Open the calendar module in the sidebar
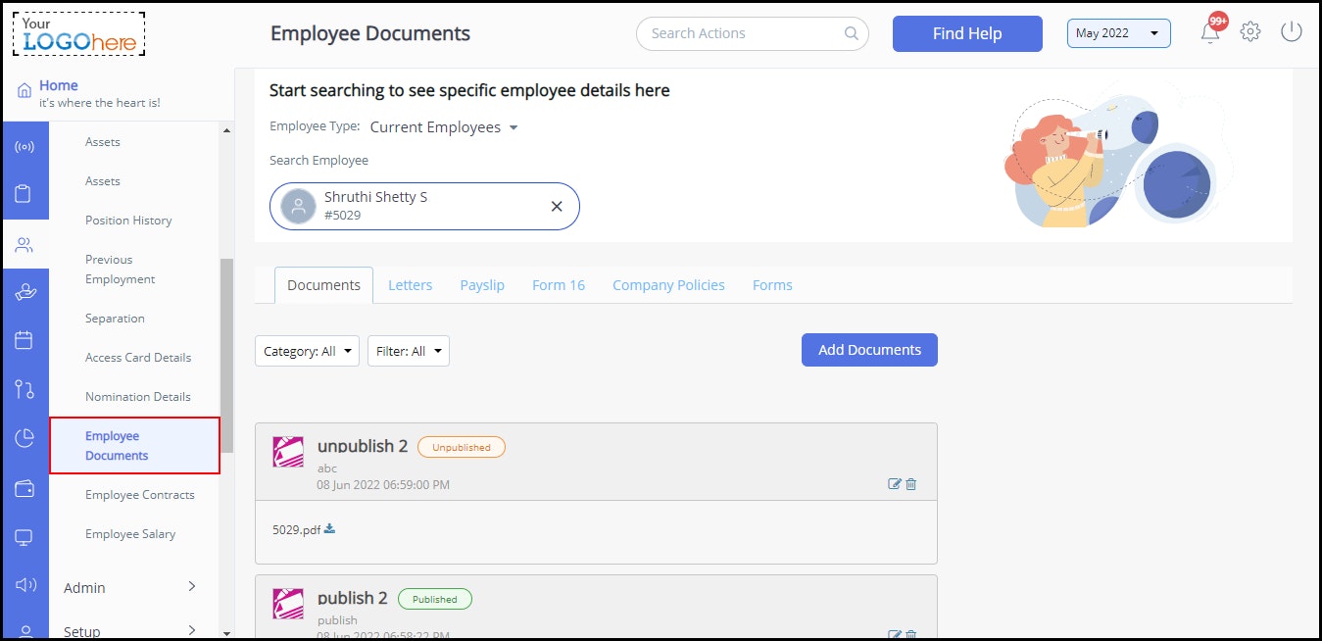The width and height of the screenshot is (1322, 641). click(25, 340)
